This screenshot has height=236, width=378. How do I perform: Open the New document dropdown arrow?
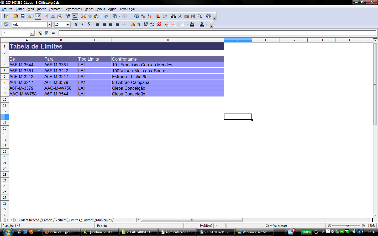[11, 16]
